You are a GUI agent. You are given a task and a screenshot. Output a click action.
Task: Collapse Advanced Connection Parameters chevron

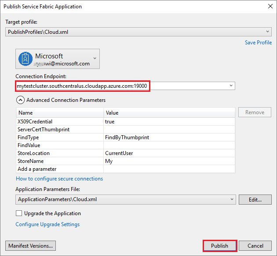[x=20, y=100]
